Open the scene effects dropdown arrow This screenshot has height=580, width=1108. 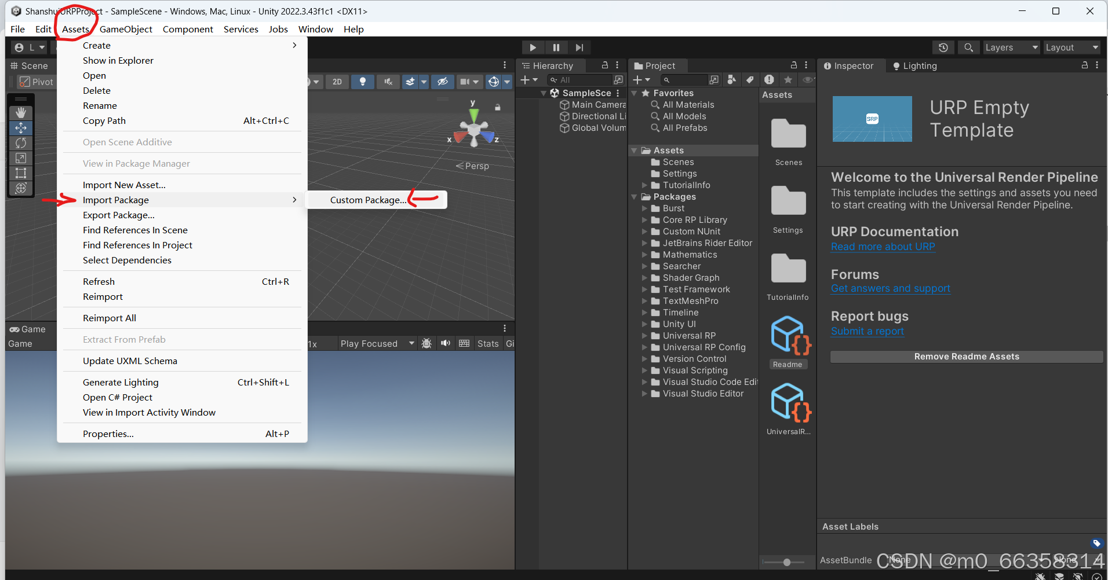coord(424,82)
